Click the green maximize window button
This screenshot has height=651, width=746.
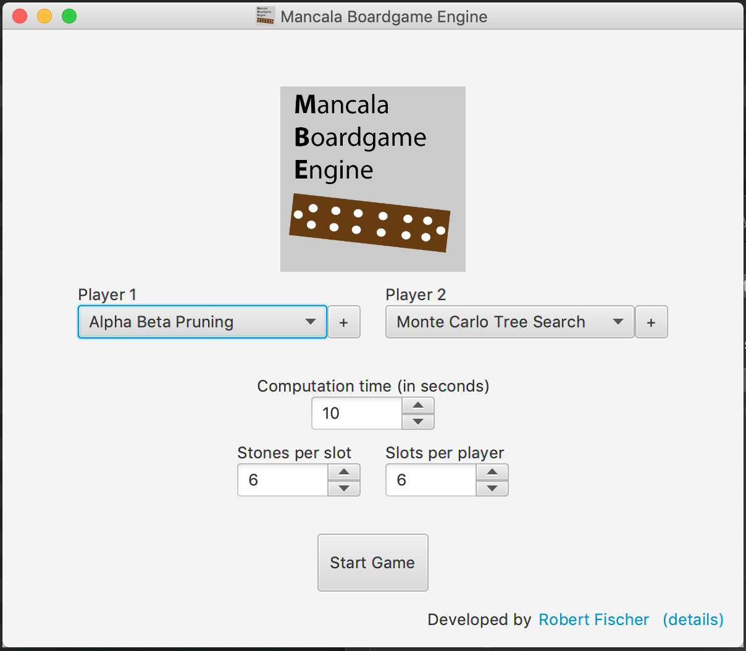pos(69,16)
